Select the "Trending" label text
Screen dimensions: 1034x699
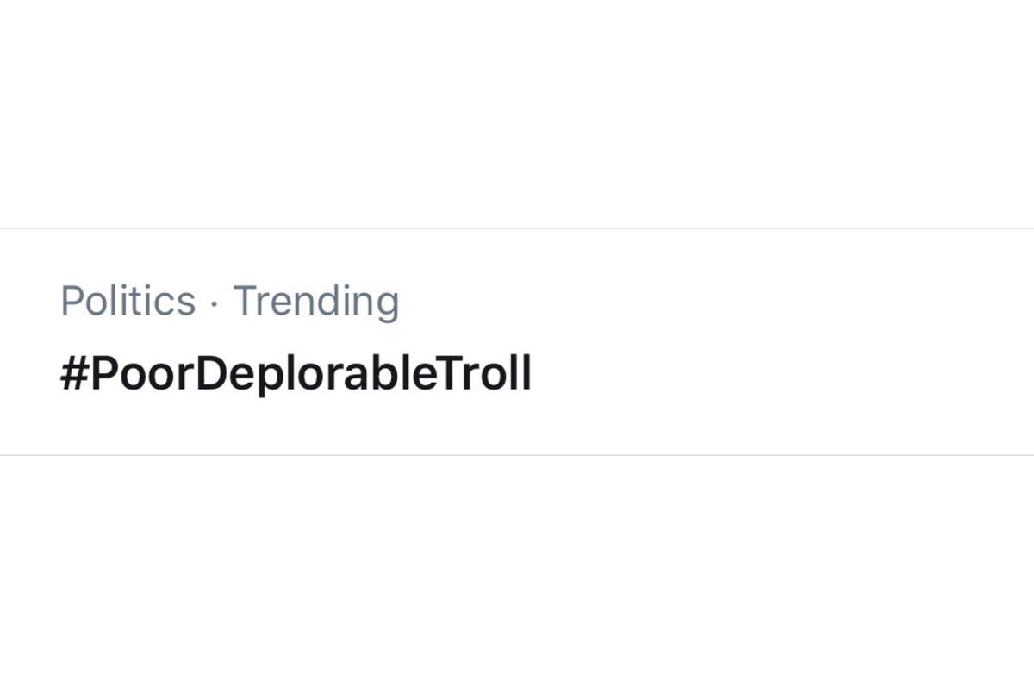[316, 302]
